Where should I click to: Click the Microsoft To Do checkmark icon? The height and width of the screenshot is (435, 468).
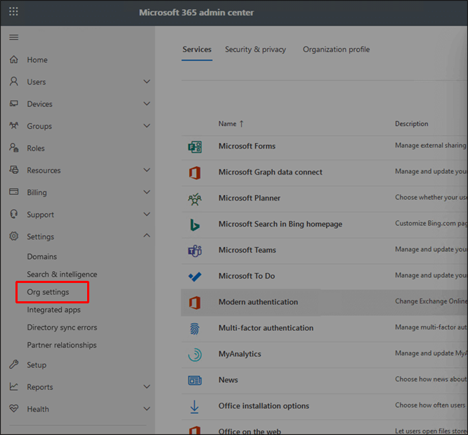[195, 277]
